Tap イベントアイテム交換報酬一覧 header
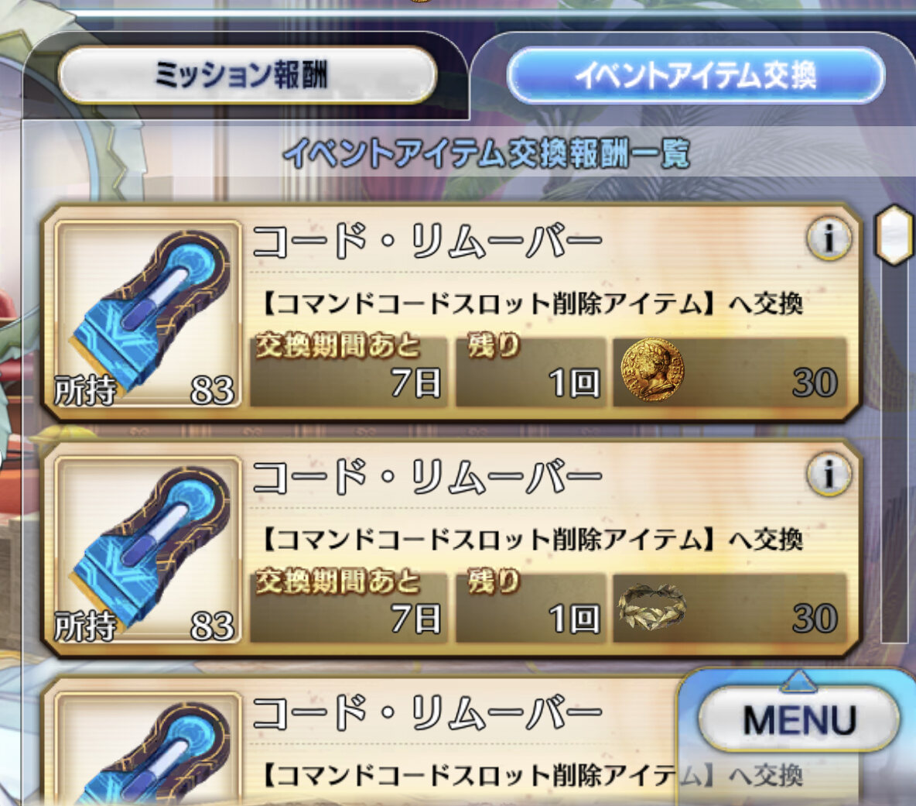Viewport: 916px width, 806px height. 487,154
